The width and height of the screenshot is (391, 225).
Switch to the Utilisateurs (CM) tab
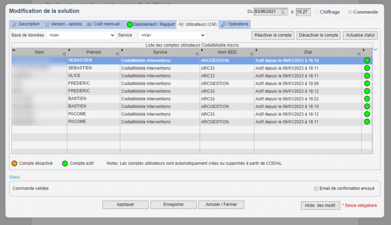tap(197, 24)
